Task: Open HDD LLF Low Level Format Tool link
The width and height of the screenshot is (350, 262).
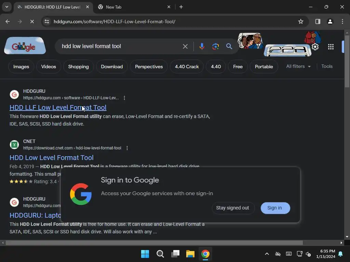Action: click(x=58, y=107)
